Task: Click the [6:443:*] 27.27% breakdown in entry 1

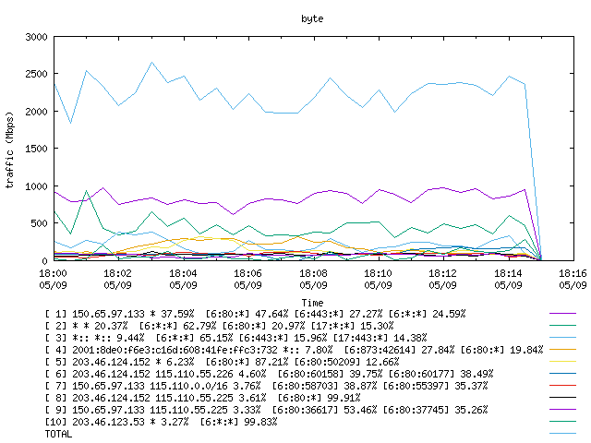Action: 338,314
